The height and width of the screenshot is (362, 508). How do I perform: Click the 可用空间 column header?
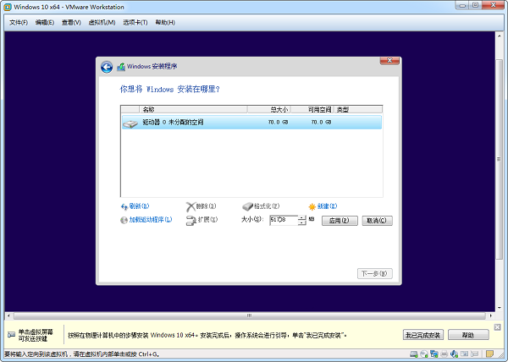312,109
